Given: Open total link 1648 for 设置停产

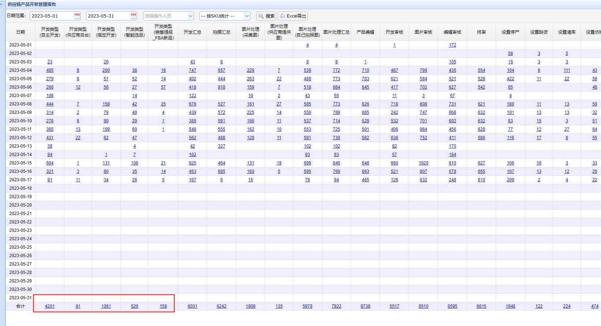Looking at the screenshot, I should click(510, 306).
